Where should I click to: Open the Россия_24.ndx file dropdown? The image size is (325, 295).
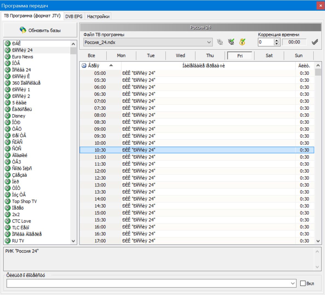(x=209, y=42)
